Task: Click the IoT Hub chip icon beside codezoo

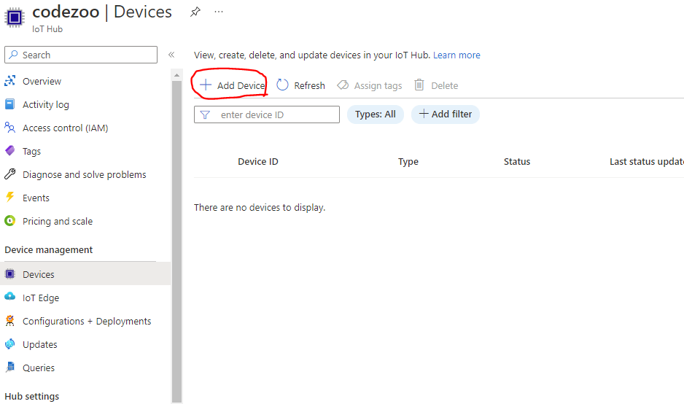Action: click(15, 18)
